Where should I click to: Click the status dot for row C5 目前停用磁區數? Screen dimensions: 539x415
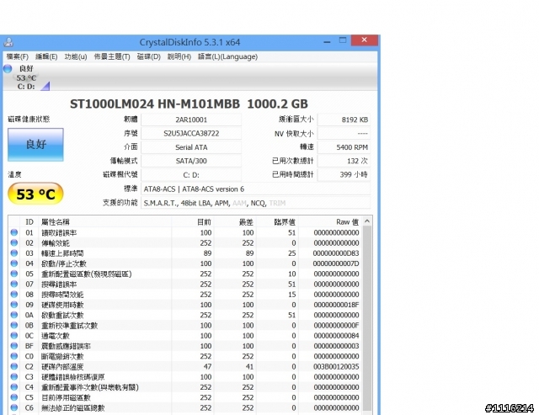[14, 397]
